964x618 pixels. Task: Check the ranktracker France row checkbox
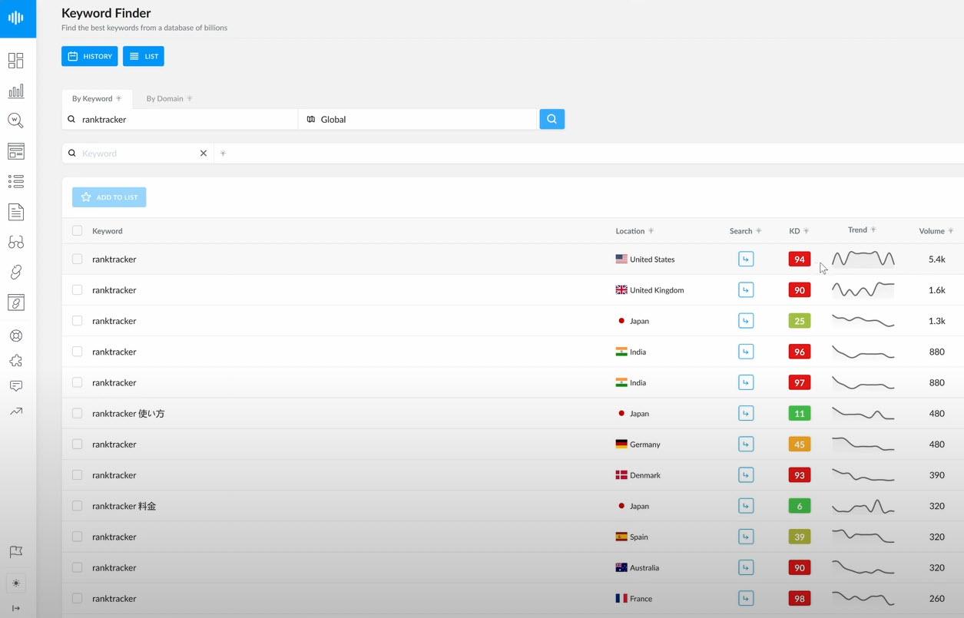click(x=77, y=598)
